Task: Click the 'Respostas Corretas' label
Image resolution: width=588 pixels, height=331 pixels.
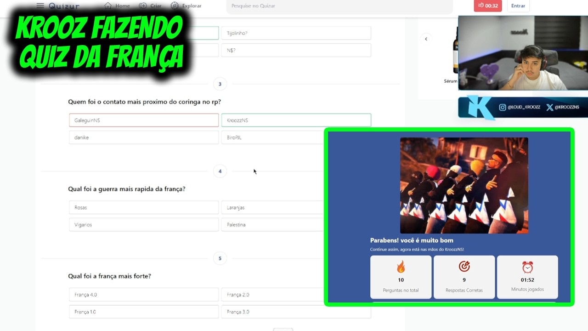Action: click(464, 291)
